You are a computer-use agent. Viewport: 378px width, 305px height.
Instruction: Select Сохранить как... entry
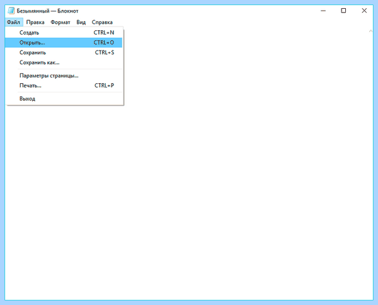(x=64, y=62)
